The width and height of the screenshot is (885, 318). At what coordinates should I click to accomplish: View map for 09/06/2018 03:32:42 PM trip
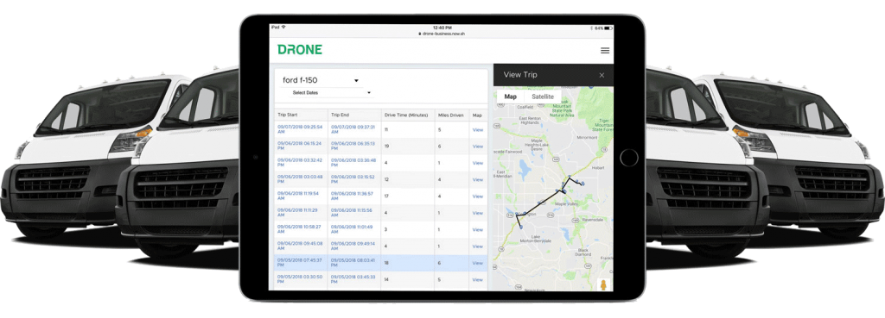[x=477, y=163]
